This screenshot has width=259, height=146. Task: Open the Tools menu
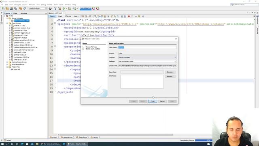pos(61,4)
